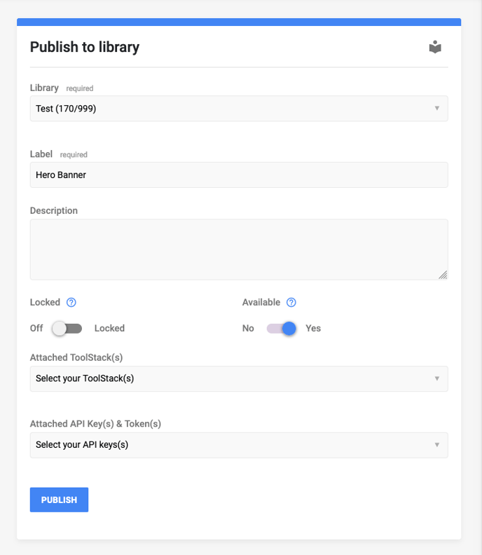Image resolution: width=482 pixels, height=555 pixels.
Task: Click the 'Off' label beside Locked switch
Action: pos(36,329)
